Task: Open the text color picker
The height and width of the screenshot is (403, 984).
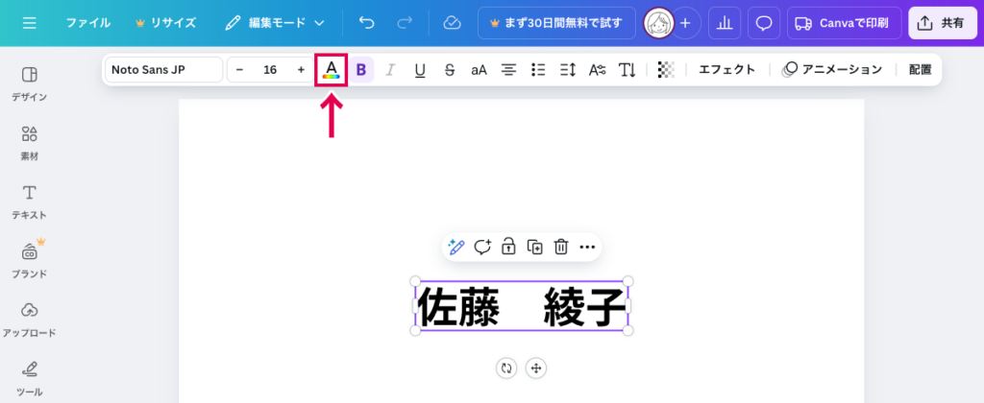Action: click(x=331, y=69)
